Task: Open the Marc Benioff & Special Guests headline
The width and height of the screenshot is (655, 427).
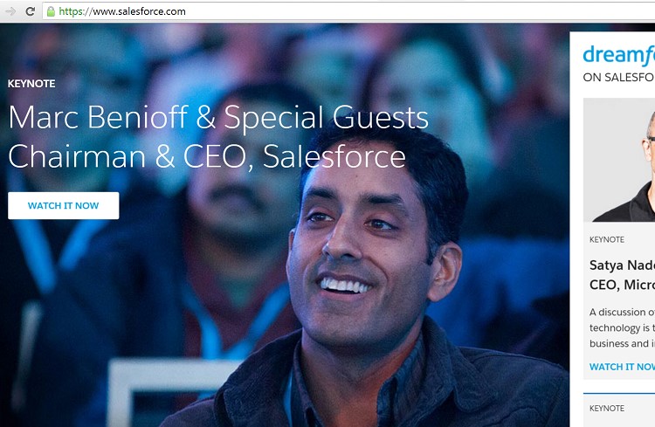Action: [x=218, y=116]
